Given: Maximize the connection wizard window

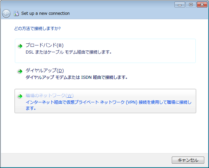Looking at the screenshot, I should coord(191,5).
